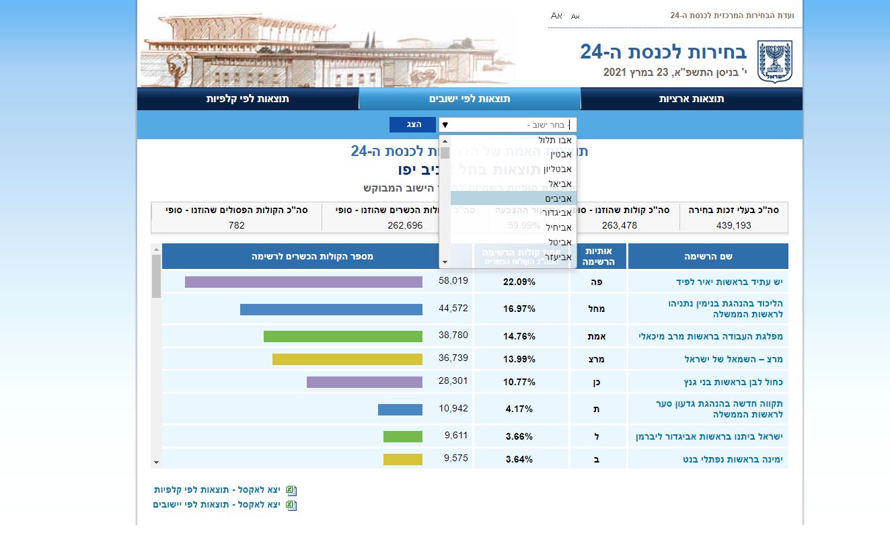
Task: Click the purple bar for 58,019 votes
Action: (303, 282)
